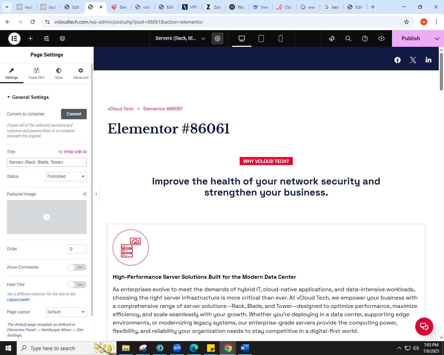Open the Help question mark icon
Image resolution: width=444 pixels, height=355 pixels.
tap(365, 38)
